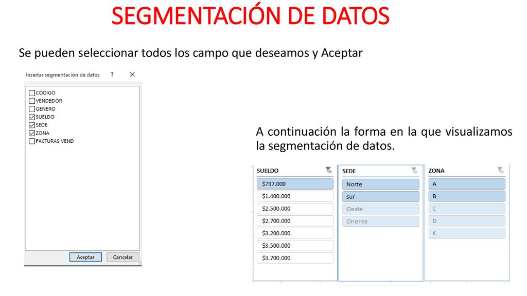This screenshot has width=527, height=296.
Task: Click the SEDE slicer header title
Action: (x=349, y=171)
